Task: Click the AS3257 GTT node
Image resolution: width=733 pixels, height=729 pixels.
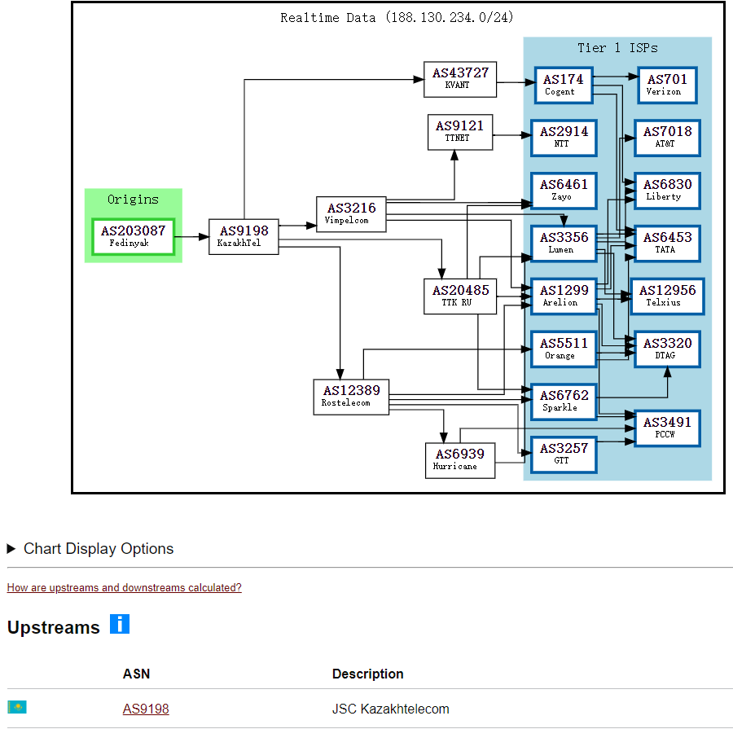Action: pos(564,455)
